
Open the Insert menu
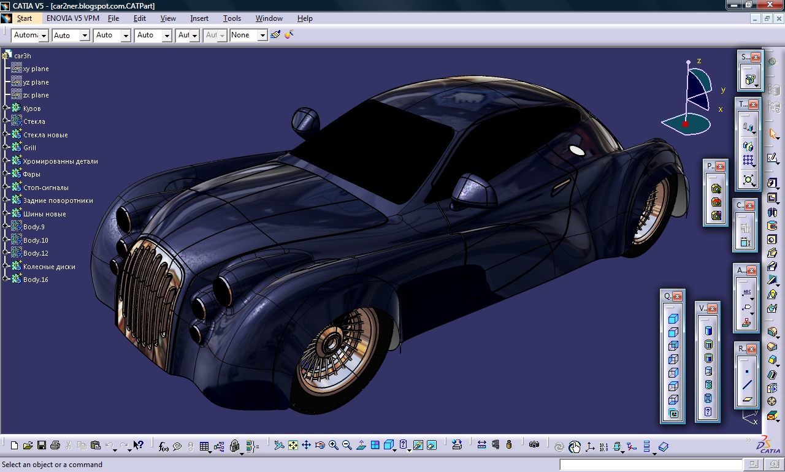coord(199,18)
